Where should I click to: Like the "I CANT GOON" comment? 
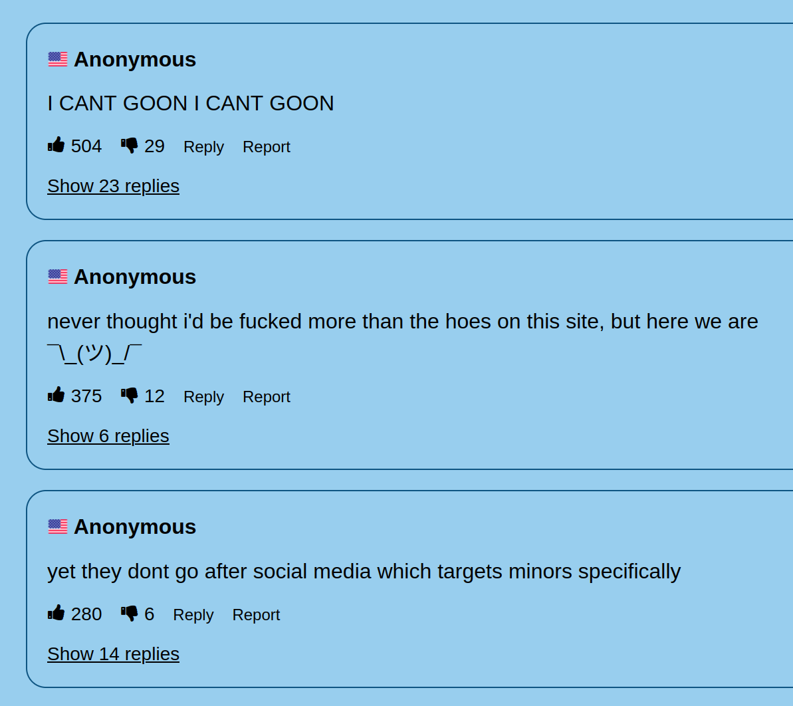click(56, 145)
